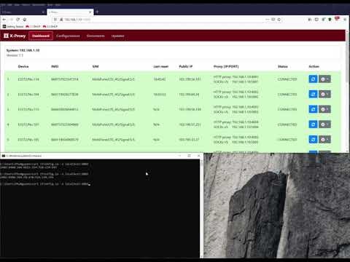Click the reset IP button for row 5
This screenshot has width=350, height=262.
(313, 140)
